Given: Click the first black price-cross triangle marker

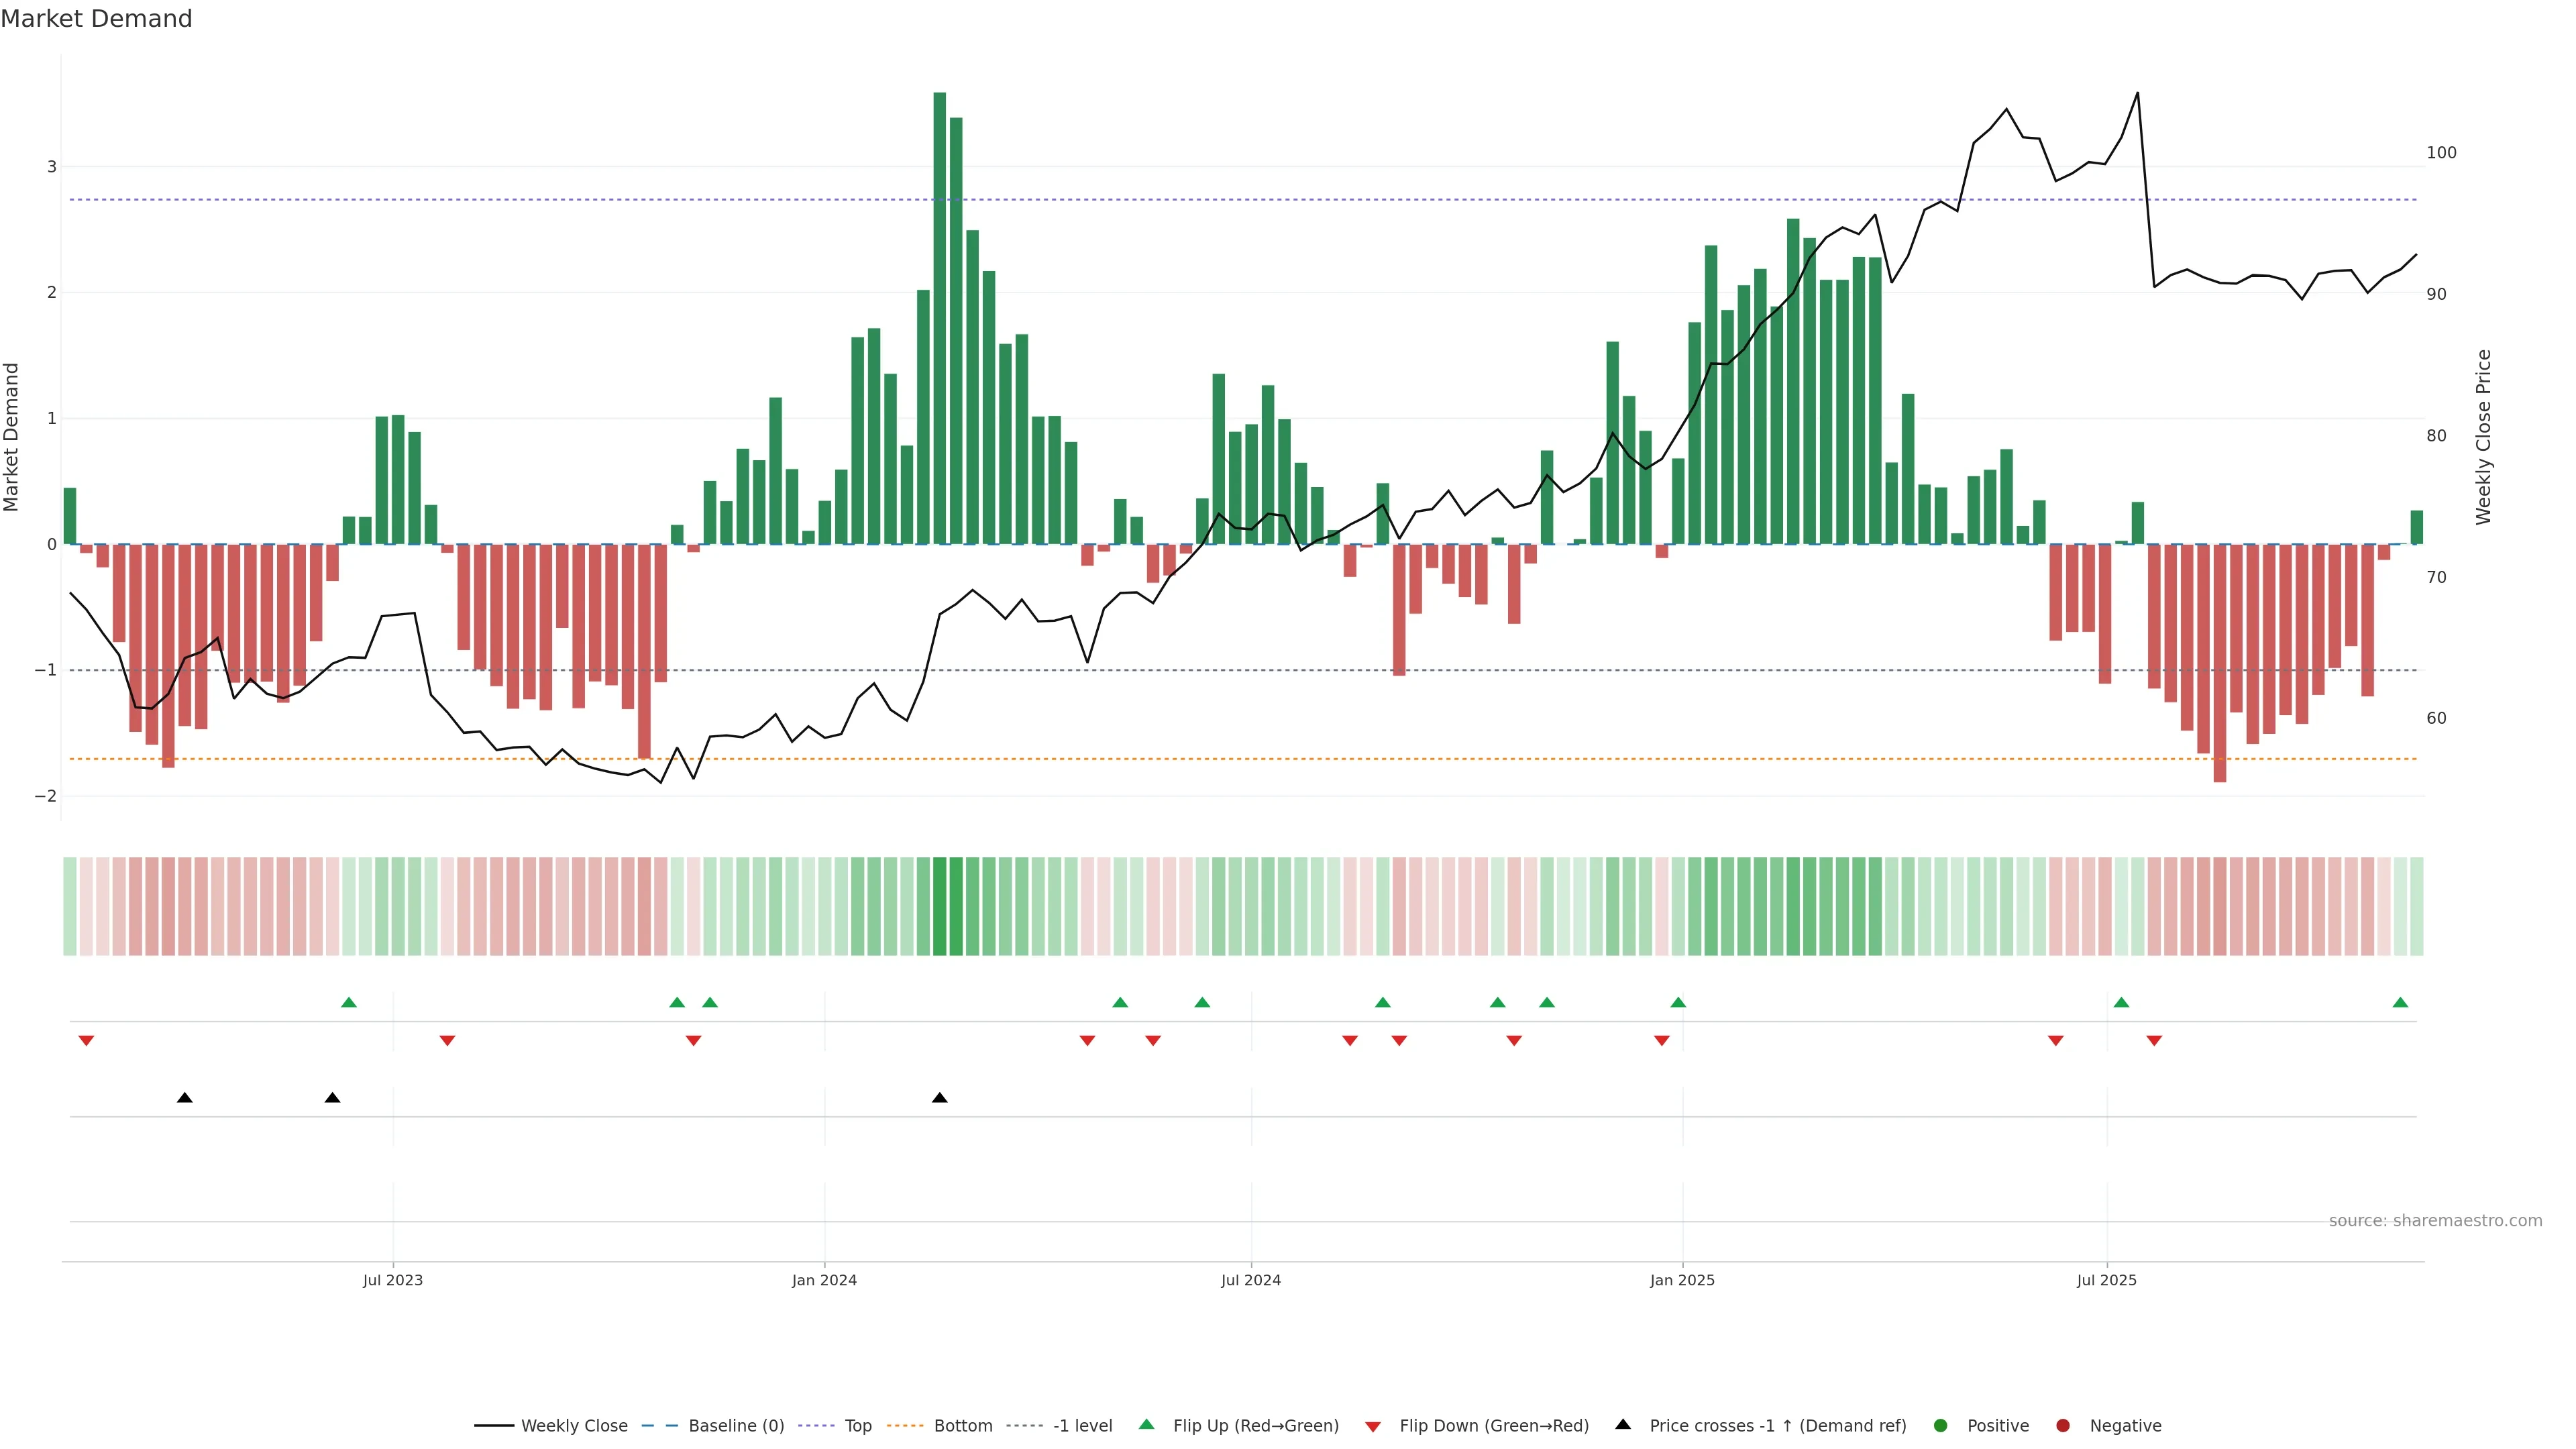Looking at the screenshot, I should pos(185,1098).
